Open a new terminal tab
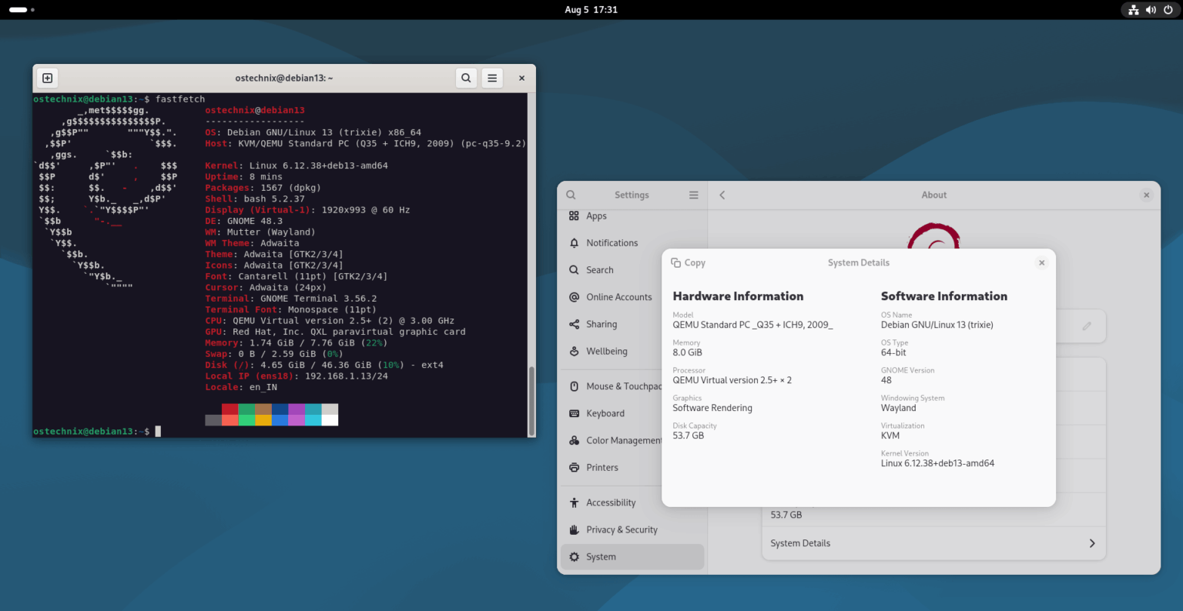The width and height of the screenshot is (1183, 611). [47, 77]
